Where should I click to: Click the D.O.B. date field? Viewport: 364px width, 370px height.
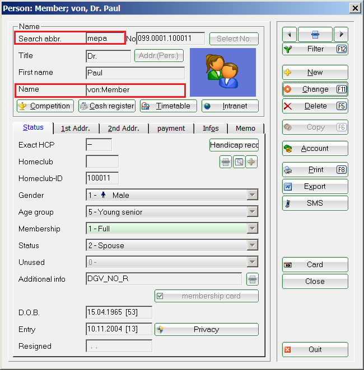pyautogui.click(x=119, y=312)
